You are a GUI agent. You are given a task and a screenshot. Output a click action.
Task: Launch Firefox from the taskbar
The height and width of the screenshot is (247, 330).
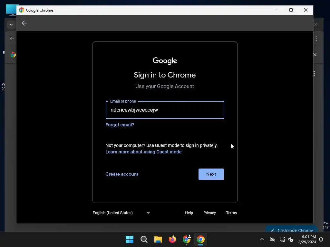click(x=172, y=239)
